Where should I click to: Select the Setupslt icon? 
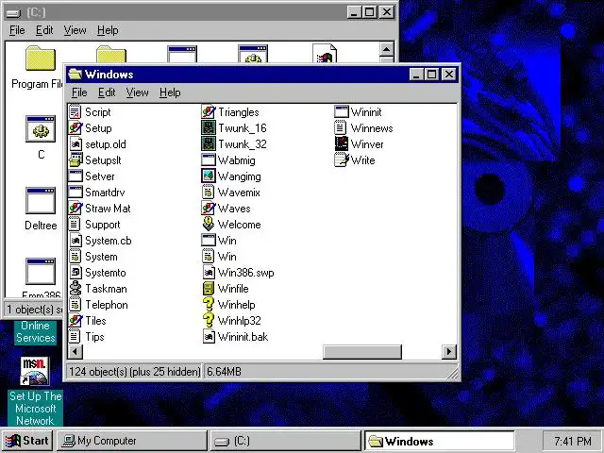[75, 159]
